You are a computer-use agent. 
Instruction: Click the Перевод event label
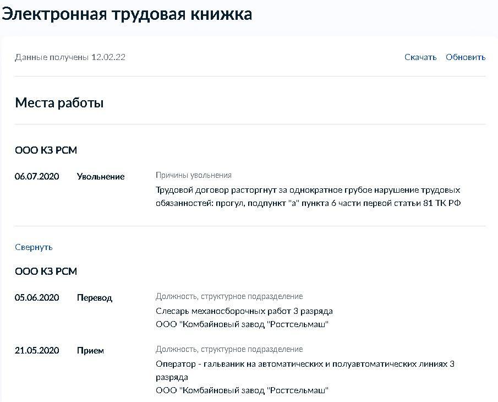94,298
